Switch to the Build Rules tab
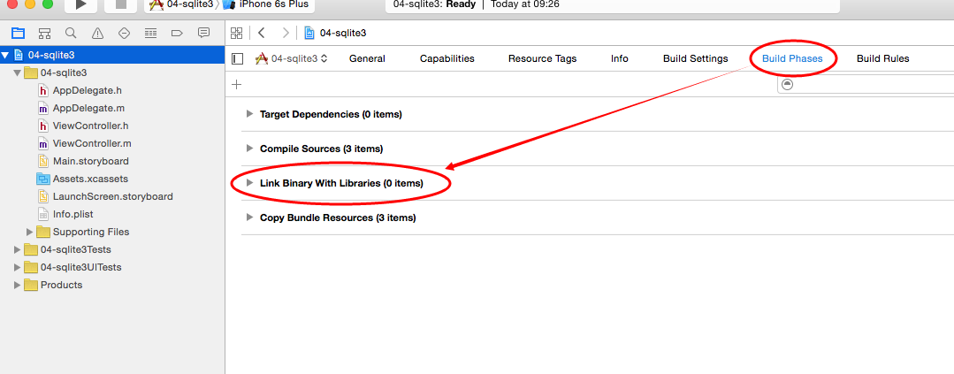Screen dimensions: 954x374 [x=882, y=59]
